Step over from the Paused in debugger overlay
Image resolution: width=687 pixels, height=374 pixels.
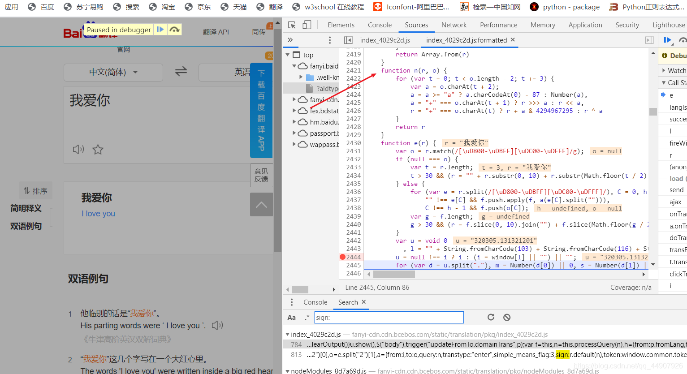point(174,30)
